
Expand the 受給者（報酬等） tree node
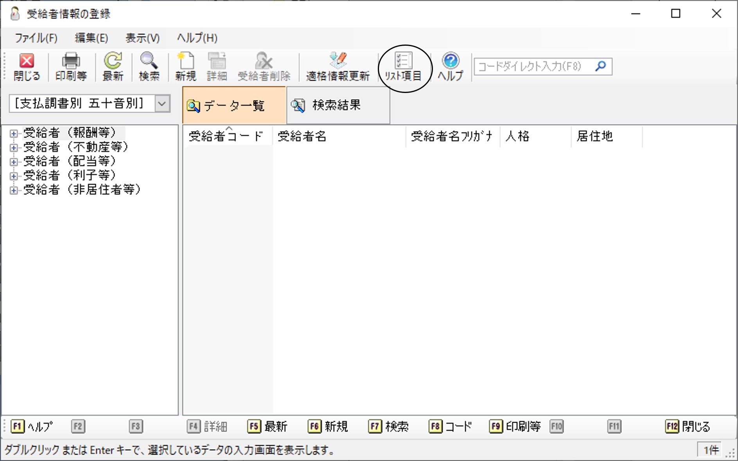click(14, 134)
